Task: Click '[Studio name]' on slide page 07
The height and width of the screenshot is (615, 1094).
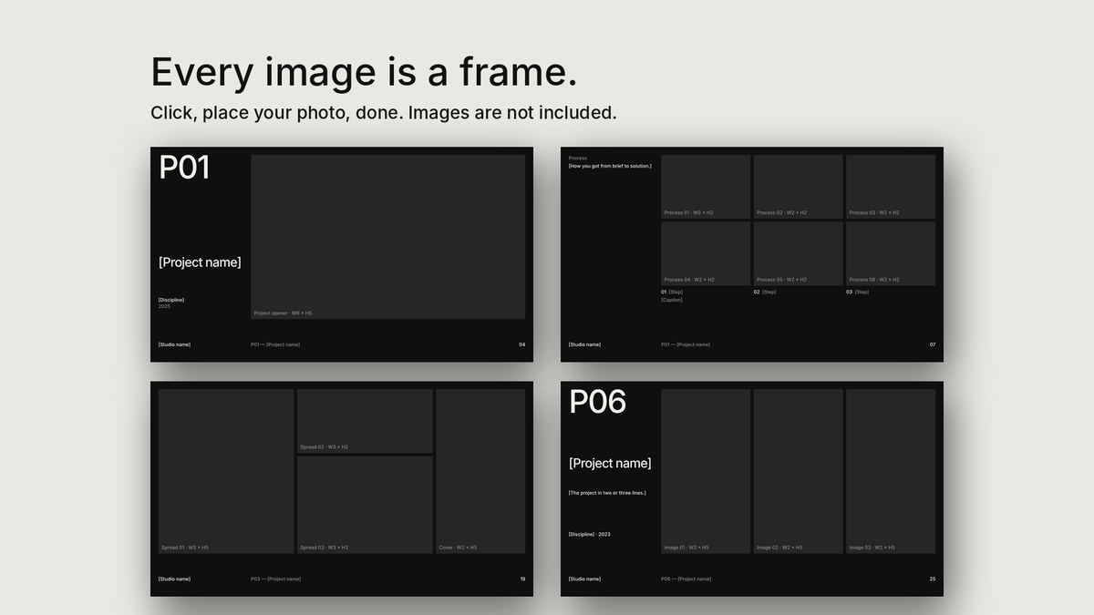Action: tap(584, 344)
